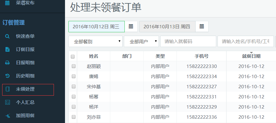The image size is (276, 123).
Task: Click the document icon for 订餐日报
Action: tap(8, 50)
